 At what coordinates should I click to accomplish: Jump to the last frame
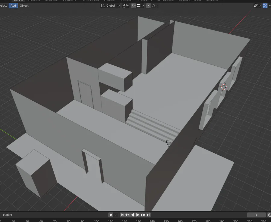pyautogui.click(x=148, y=215)
